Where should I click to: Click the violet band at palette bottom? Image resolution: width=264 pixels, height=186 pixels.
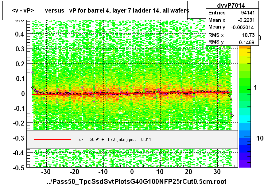[245, 164]
